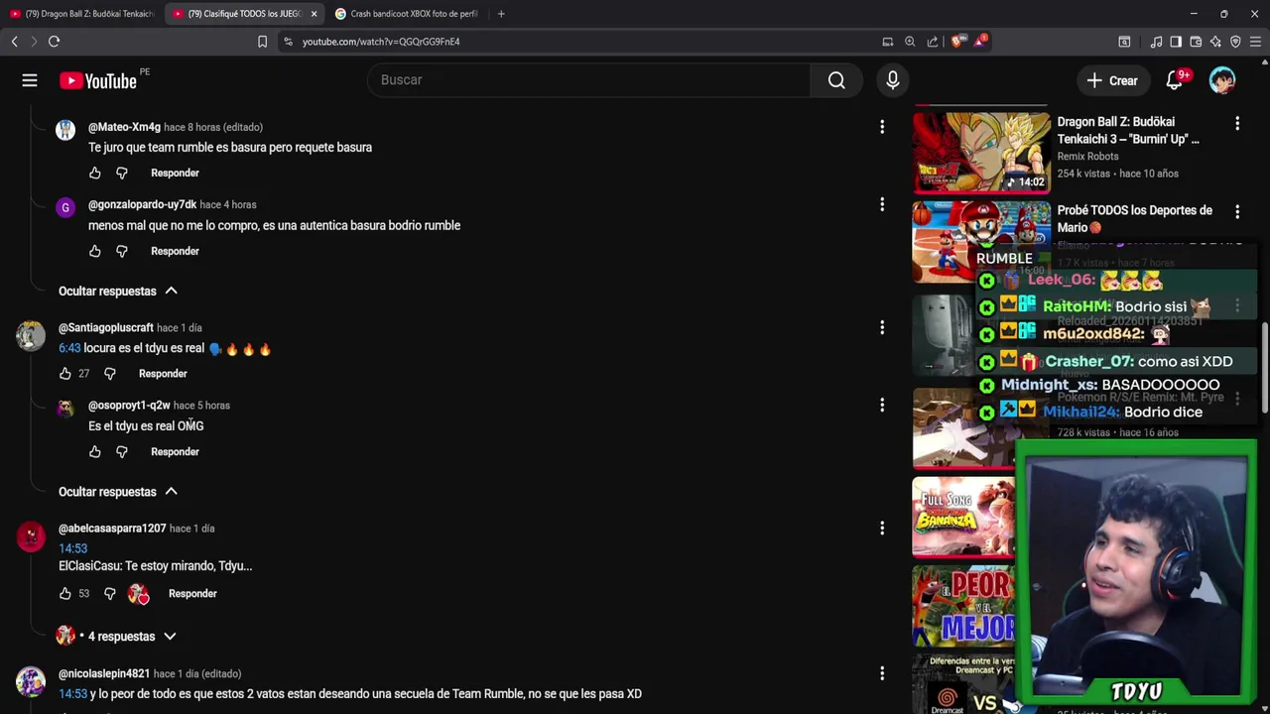
Task: Switch to Dragon Ball Z Budokai tab
Action: [x=81, y=14]
